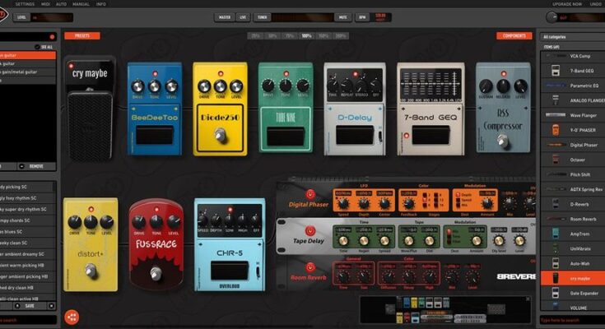Image resolution: width=605 pixels, height=329 pixels.
Task: Pick the Gate Expander component icon
Action: tap(556, 293)
